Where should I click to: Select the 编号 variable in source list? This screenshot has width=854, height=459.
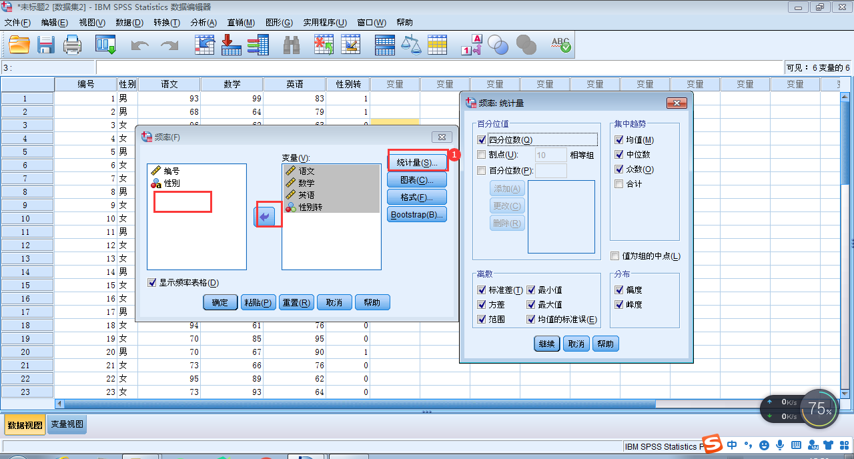pyautogui.click(x=171, y=171)
